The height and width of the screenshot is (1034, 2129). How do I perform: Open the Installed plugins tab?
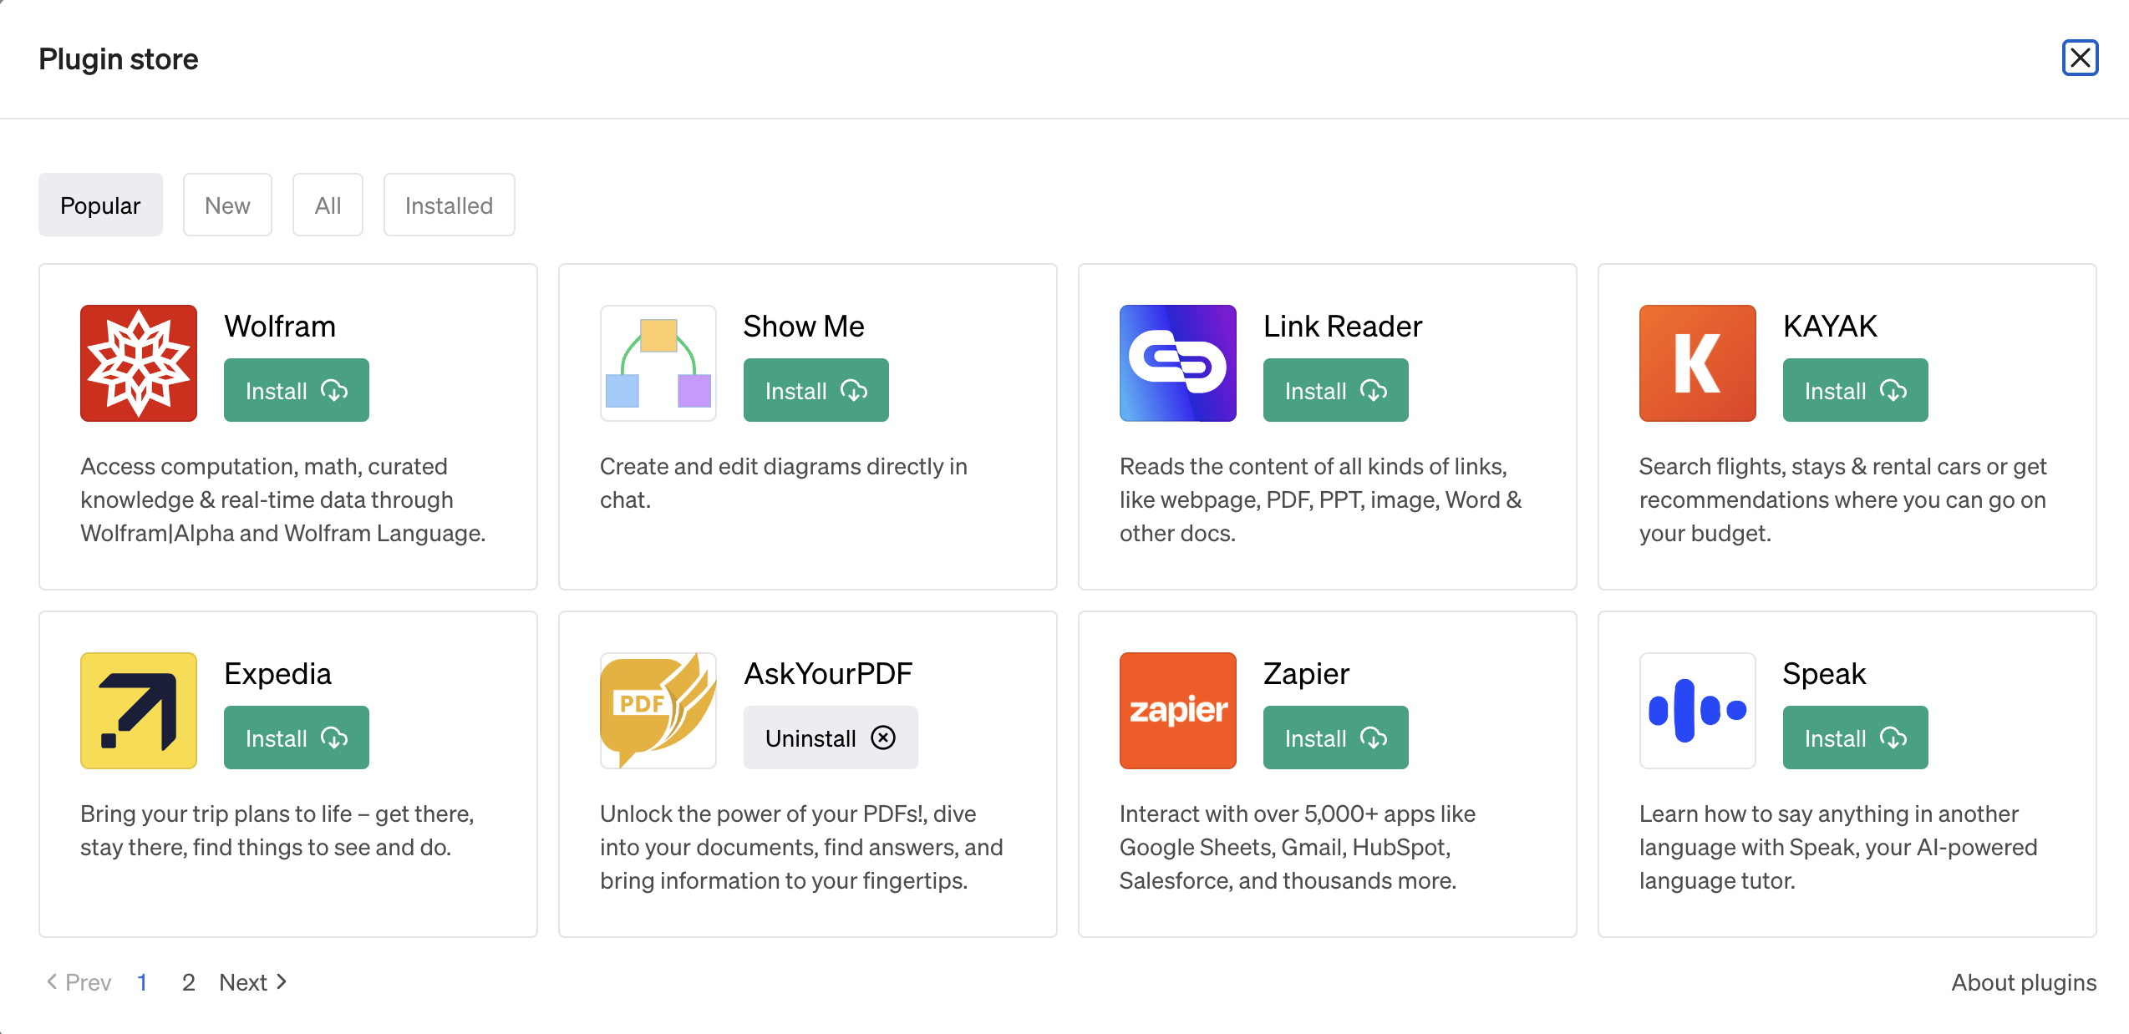coord(449,205)
